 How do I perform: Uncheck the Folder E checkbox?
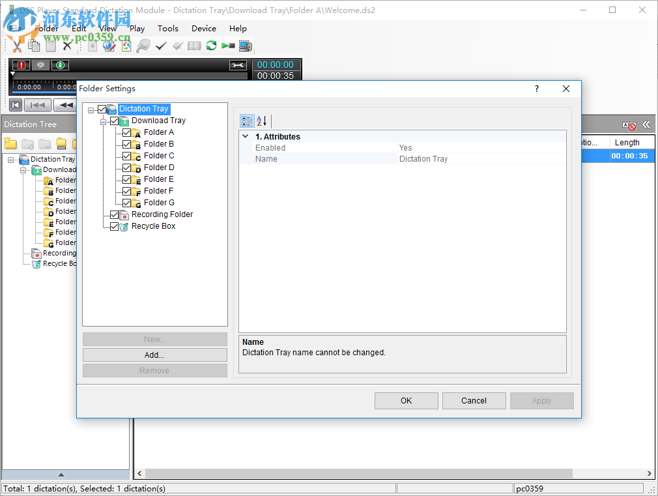pos(127,180)
